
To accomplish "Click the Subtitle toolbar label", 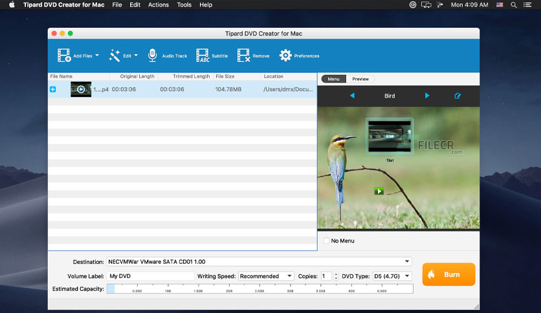I will pos(220,56).
